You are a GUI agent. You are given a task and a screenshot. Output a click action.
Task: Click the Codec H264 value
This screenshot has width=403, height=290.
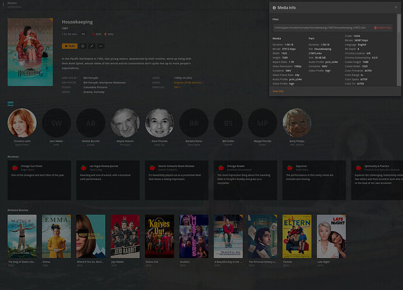tap(357, 36)
